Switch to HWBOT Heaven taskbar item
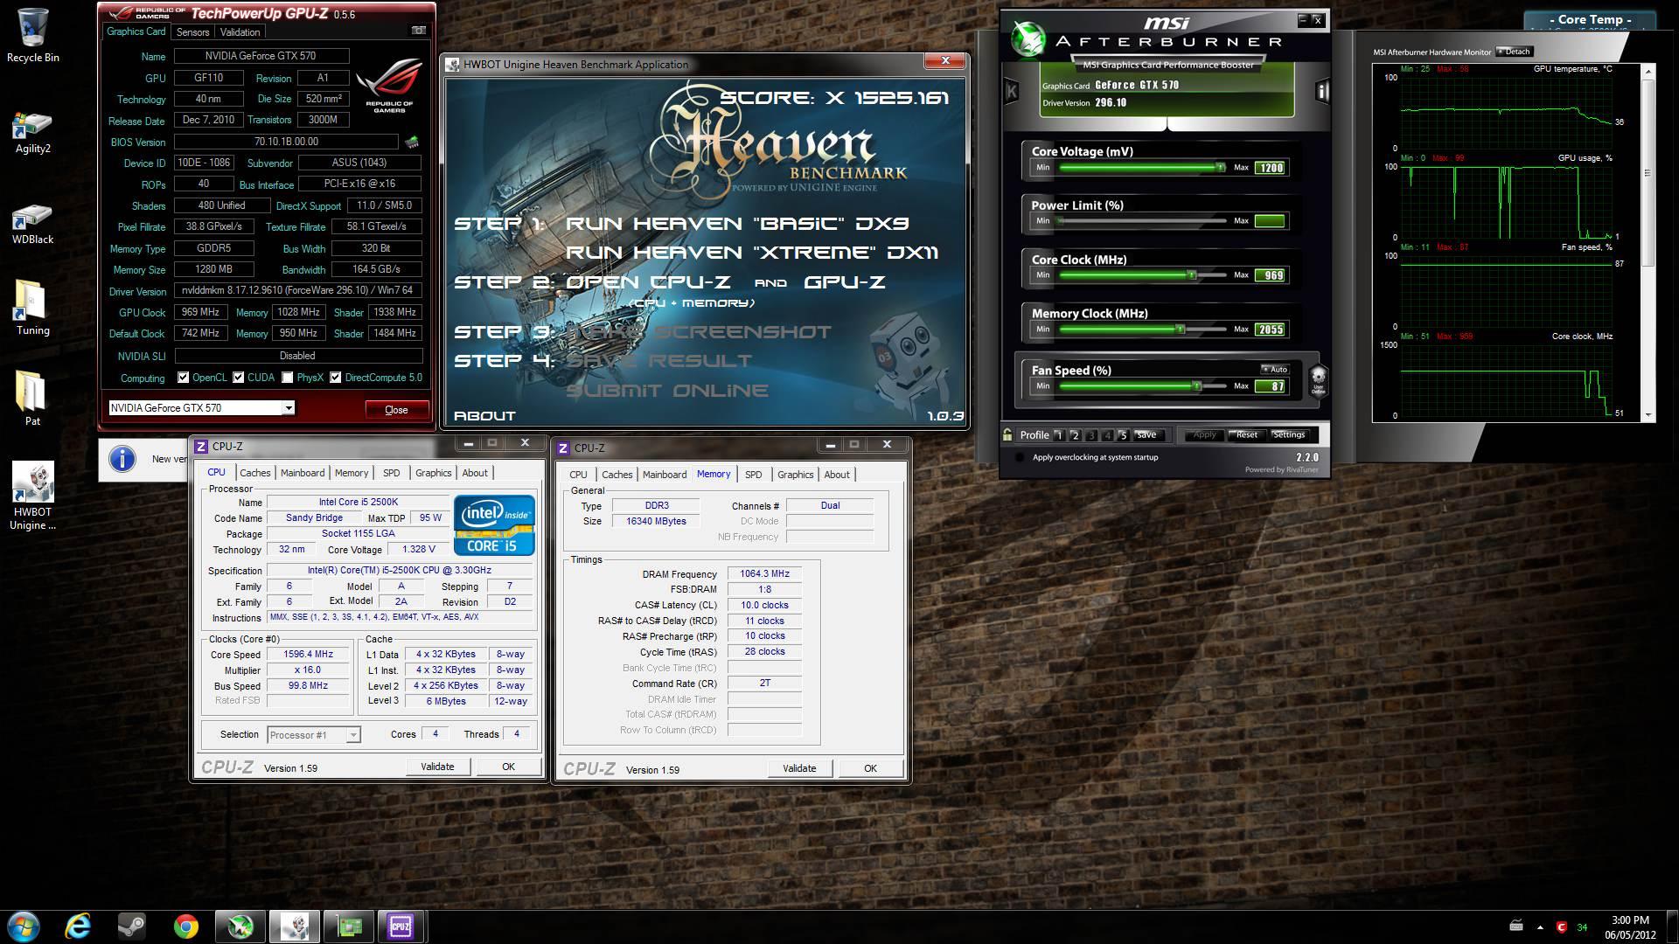This screenshot has height=944, width=1679. pyautogui.click(x=295, y=926)
